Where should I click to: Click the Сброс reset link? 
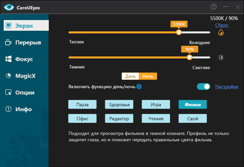pos(222,25)
